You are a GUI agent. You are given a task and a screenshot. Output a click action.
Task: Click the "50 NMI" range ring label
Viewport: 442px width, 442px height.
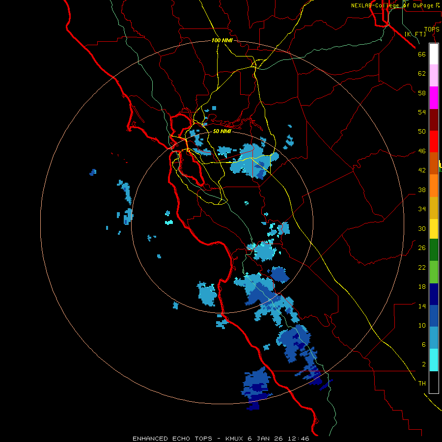[222, 131]
